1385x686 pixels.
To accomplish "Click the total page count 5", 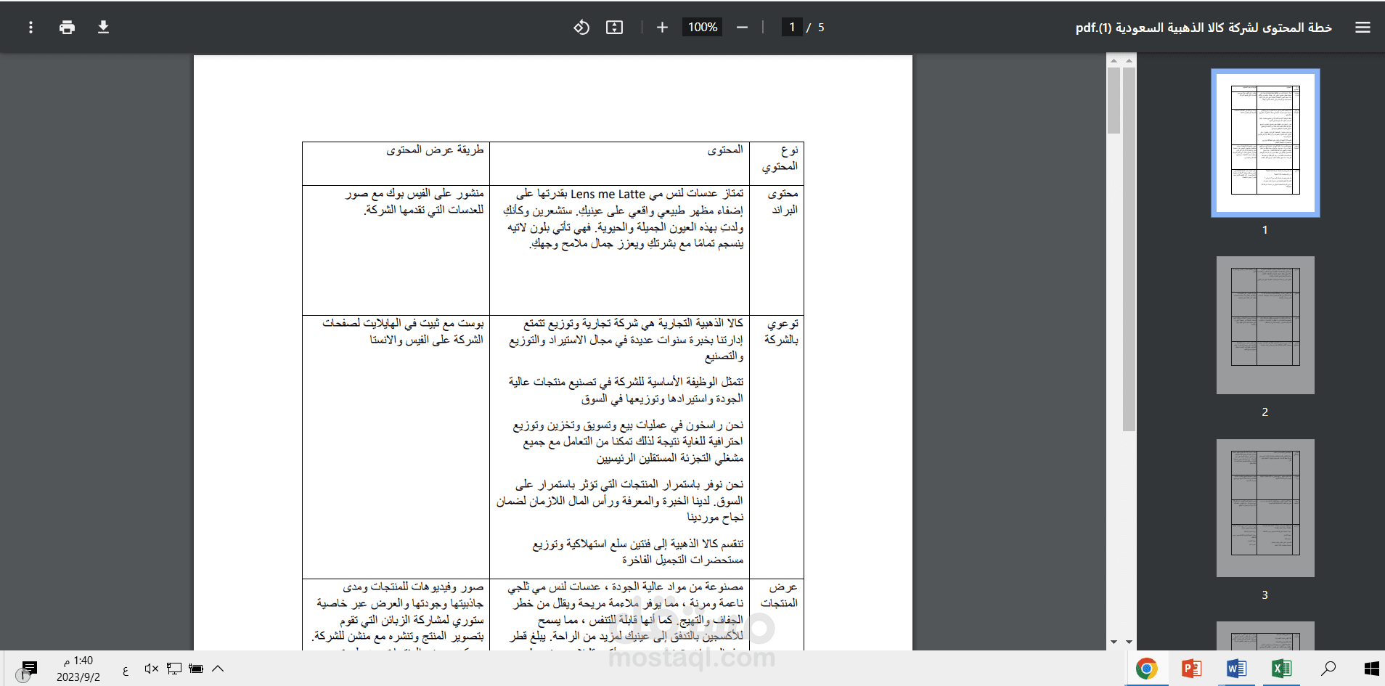I will point(821,28).
